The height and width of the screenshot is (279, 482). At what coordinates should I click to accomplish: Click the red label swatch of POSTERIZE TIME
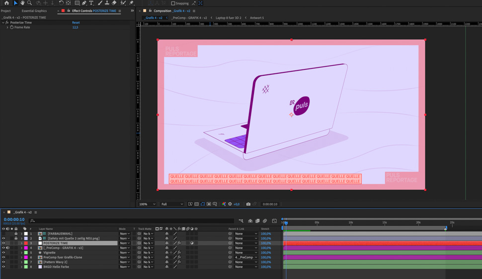[x=26, y=243]
